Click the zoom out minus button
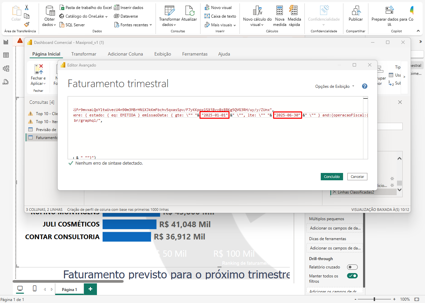The width and height of the screenshot is (425, 303). (x=356, y=299)
